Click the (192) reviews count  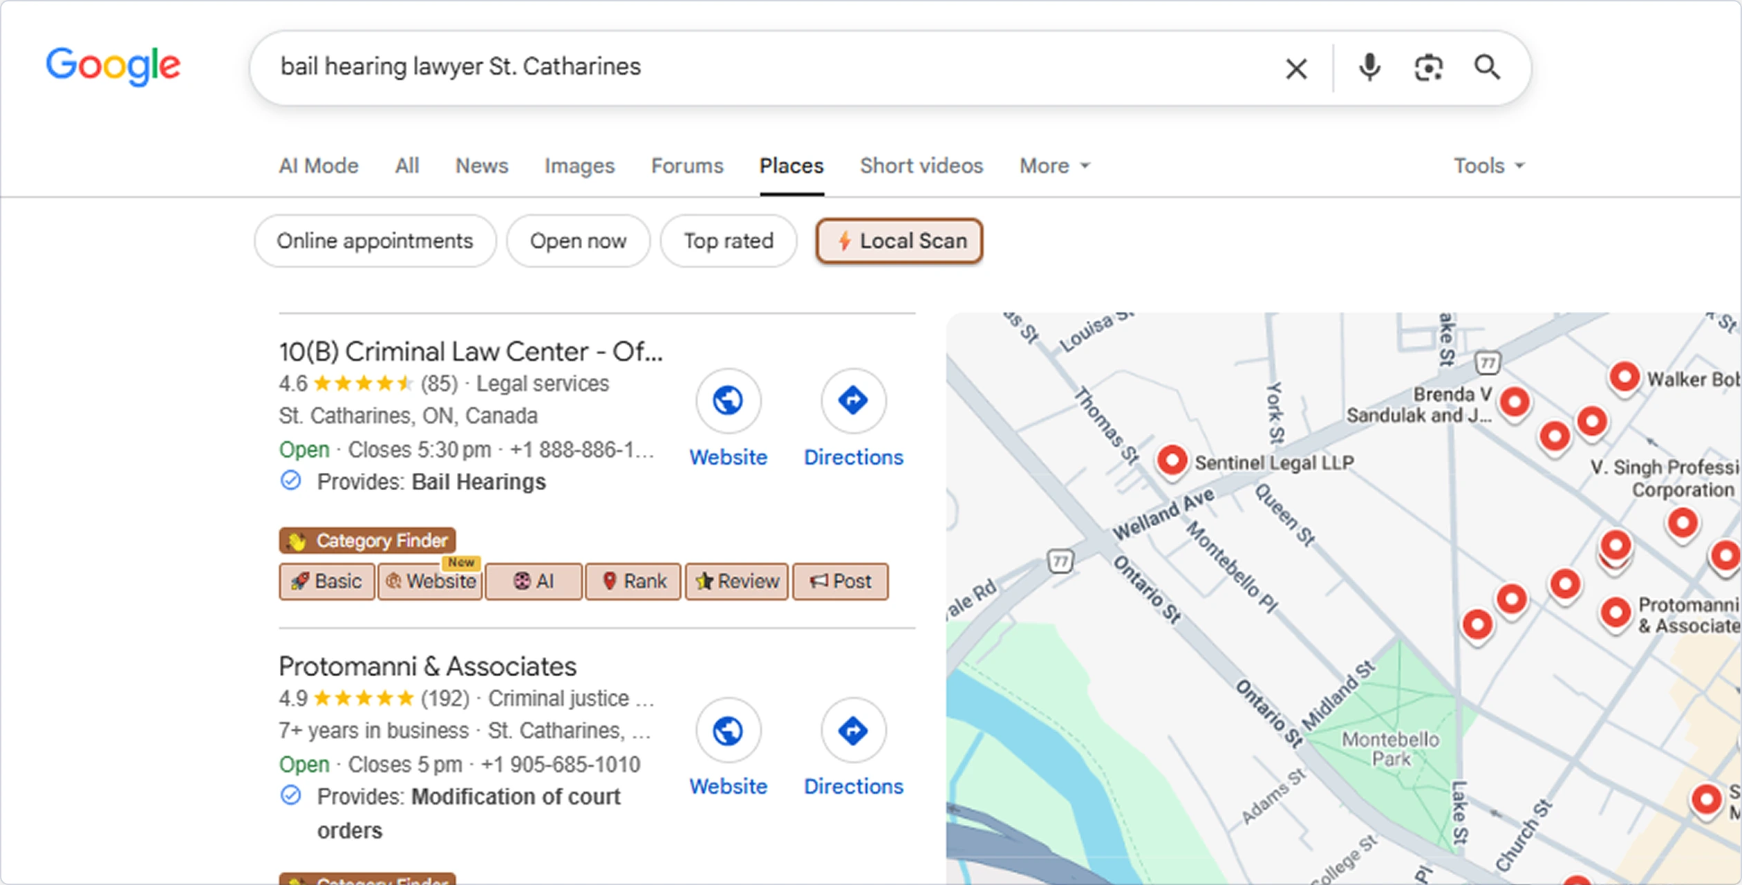tap(445, 698)
